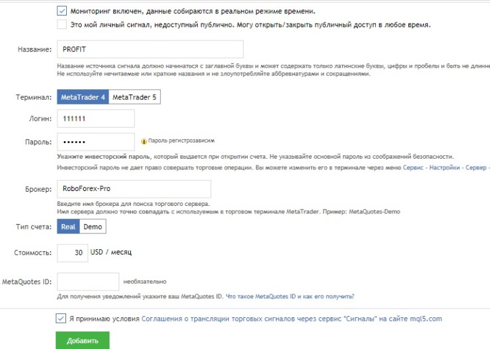This screenshot has height=349, width=490.
Task: Click the signal name field PROFIT
Action: pos(149,49)
